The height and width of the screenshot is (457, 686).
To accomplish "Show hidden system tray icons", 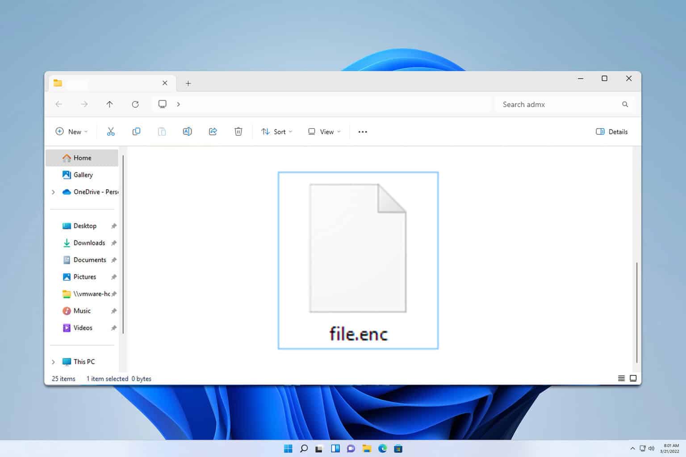I will [632, 449].
